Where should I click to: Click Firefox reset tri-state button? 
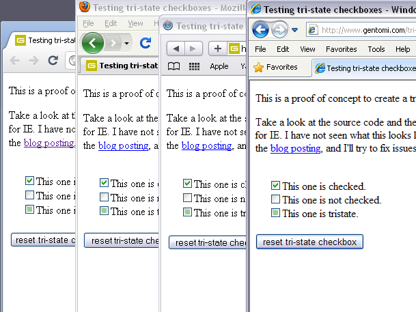[x=122, y=240]
